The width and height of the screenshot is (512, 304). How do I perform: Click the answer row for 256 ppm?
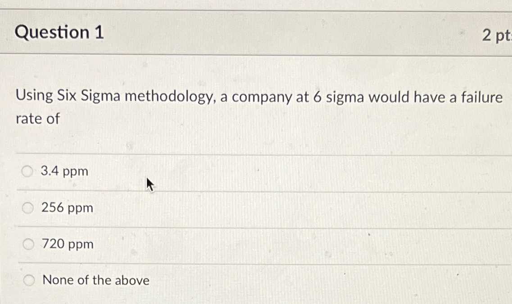[180, 207]
